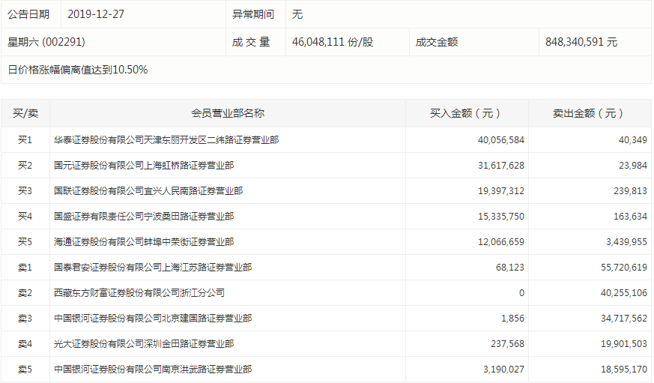654x383 pixels.
Task: Click 西藏东方财富证券浙江分公司 name
Action: [x=139, y=292]
